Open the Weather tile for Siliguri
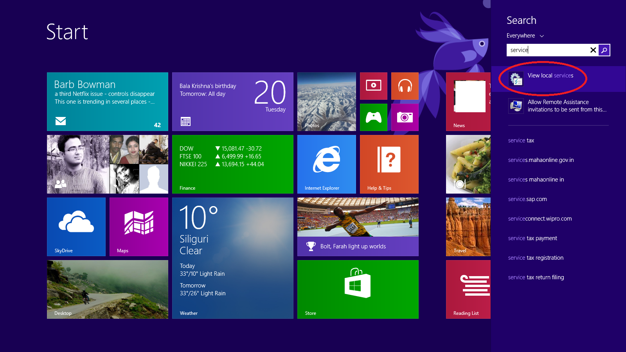 click(233, 258)
